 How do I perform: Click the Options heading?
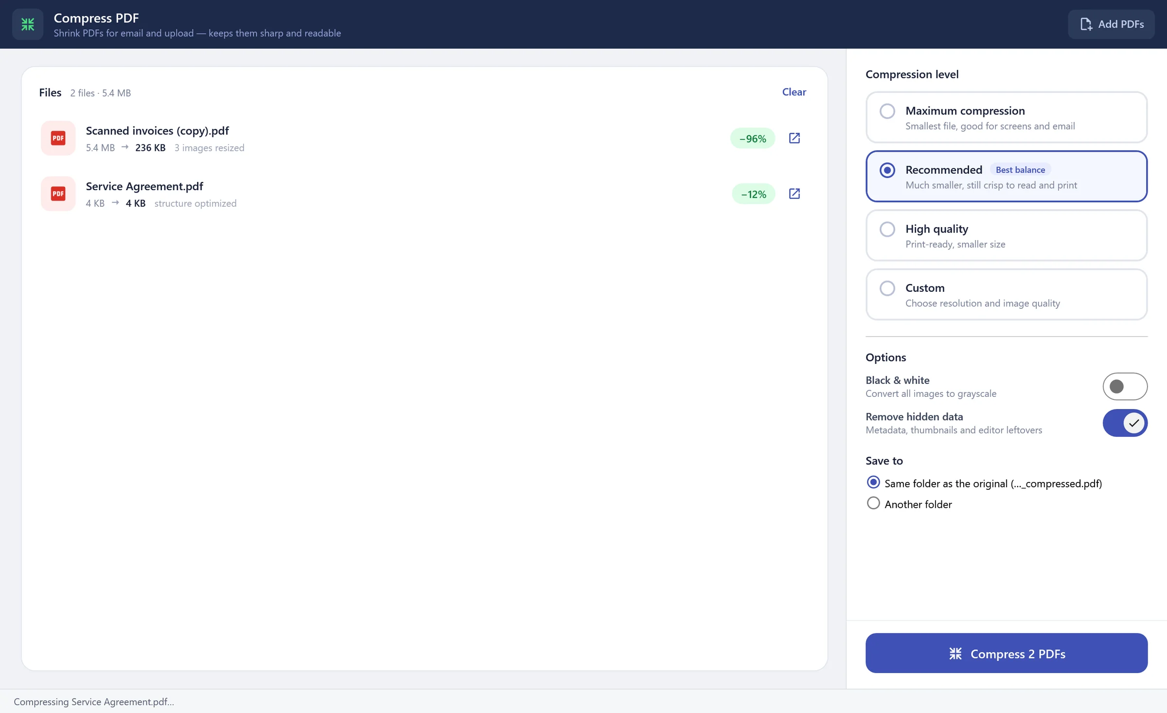[x=885, y=357]
